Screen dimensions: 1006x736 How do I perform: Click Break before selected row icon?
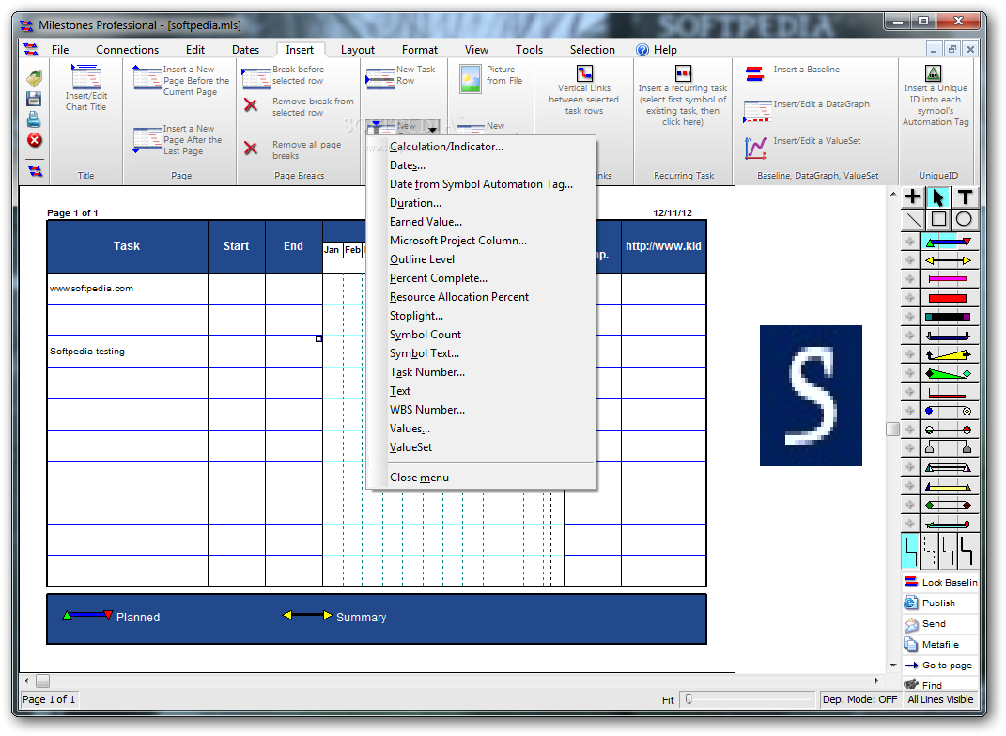(255, 78)
